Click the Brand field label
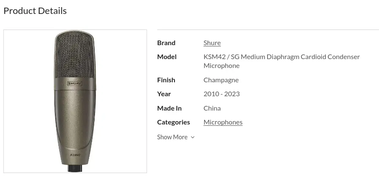Image resolution: width=379 pixels, height=184 pixels. click(x=166, y=43)
